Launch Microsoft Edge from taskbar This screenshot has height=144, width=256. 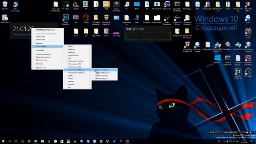49,141
